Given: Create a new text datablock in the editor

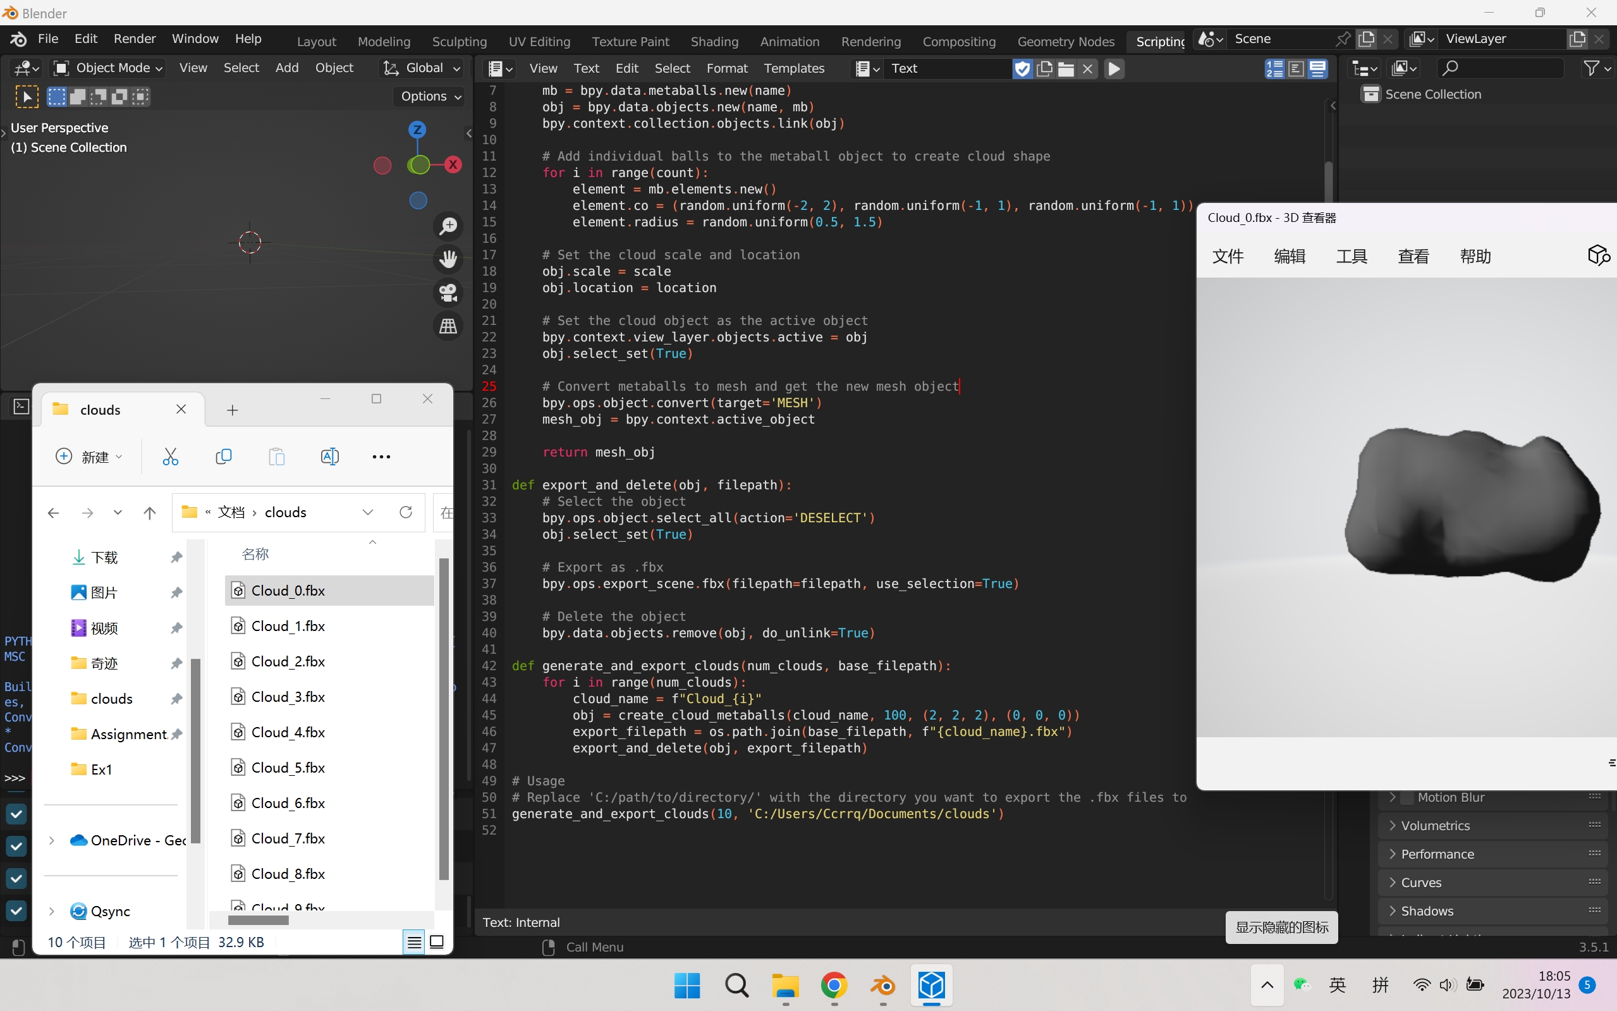Looking at the screenshot, I should [x=1044, y=69].
